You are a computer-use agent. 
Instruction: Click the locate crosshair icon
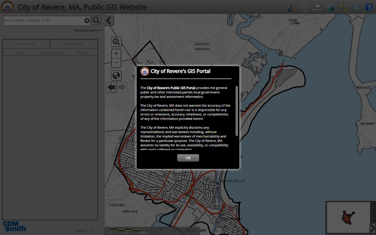tap(305, 7)
